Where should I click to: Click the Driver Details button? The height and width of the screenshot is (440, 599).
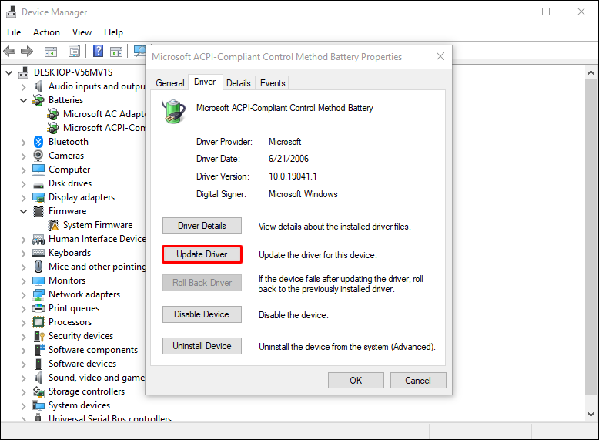(x=202, y=226)
